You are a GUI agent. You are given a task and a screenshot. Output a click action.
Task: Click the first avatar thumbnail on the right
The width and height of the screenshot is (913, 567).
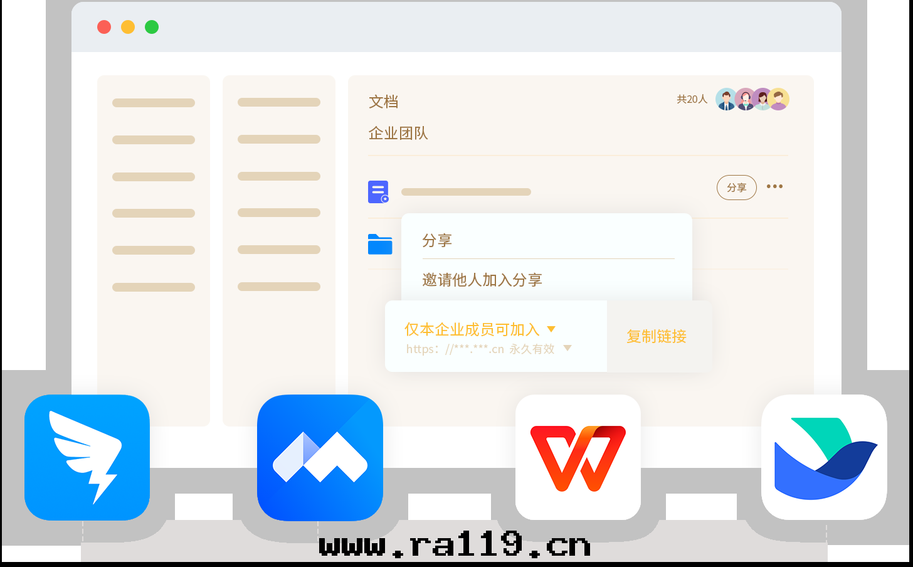pyautogui.click(x=726, y=99)
